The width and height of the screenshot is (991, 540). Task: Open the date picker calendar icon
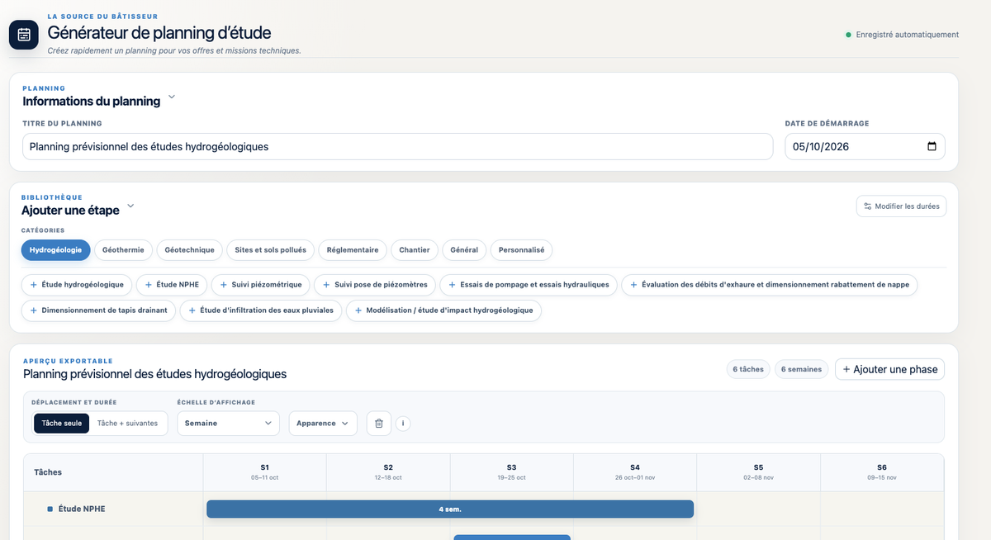tap(932, 146)
